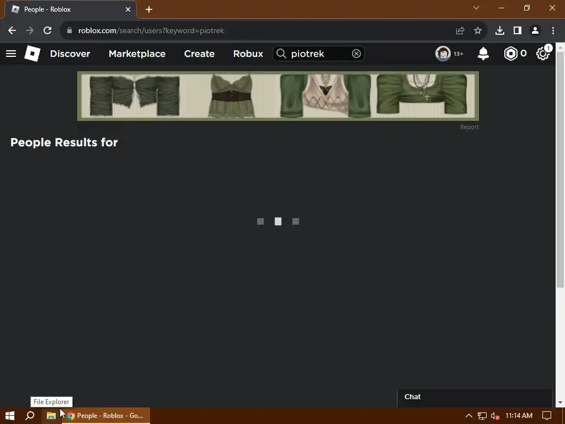Screen dimensions: 565x424
Task: Reload the Roblox page
Action: coord(47,31)
